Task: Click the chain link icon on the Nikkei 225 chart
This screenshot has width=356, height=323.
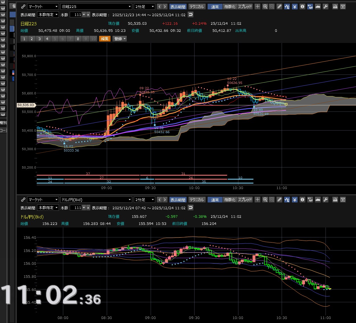Action: (x=23, y=7)
